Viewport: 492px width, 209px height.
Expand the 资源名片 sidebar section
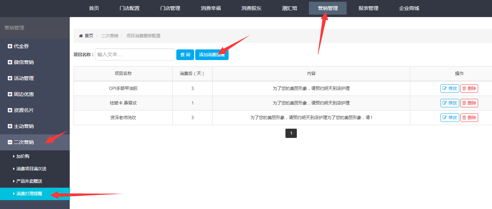pos(35,110)
